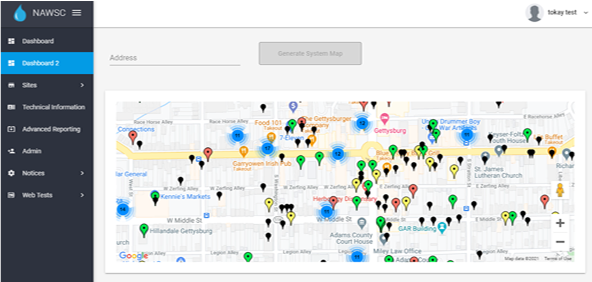Zoom out the map with minus button
This screenshot has height=282, width=592.
(561, 242)
